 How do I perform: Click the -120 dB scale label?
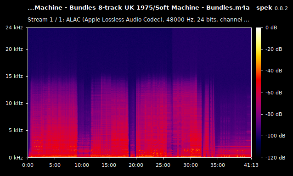point(276,158)
